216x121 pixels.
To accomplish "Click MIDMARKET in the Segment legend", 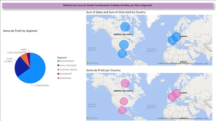I will pyautogui.click(x=64, y=74).
